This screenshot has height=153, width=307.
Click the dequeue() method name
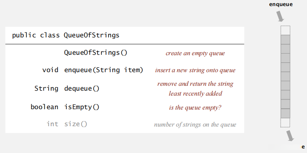[x=82, y=88]
